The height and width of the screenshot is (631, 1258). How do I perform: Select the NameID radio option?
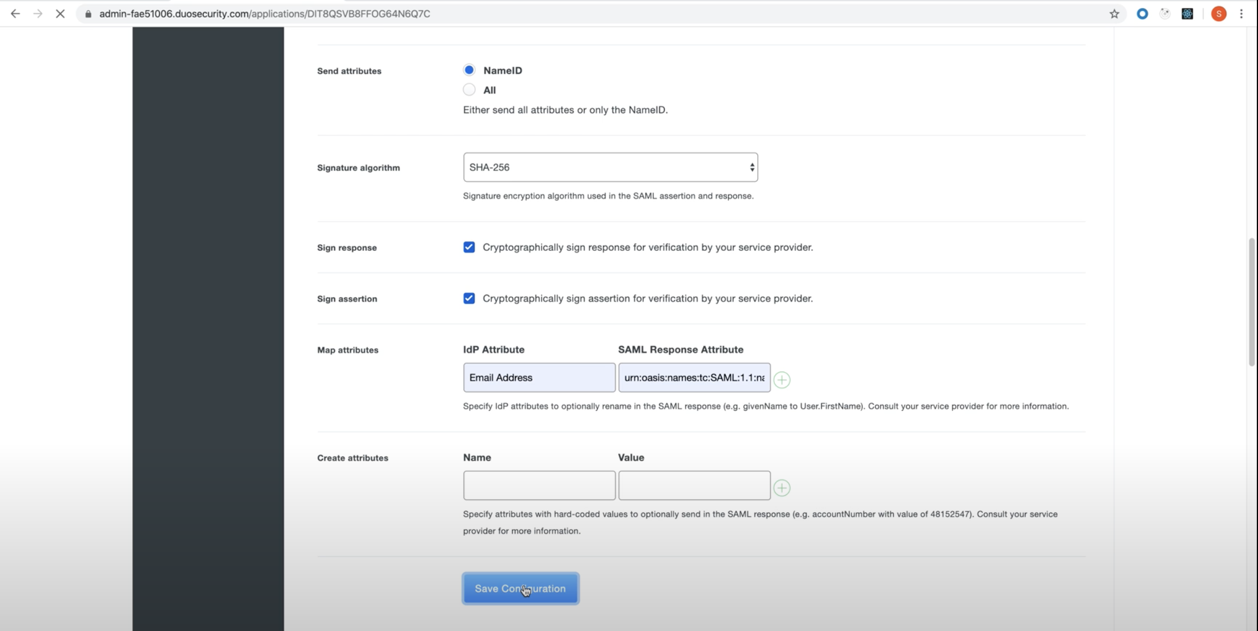coord(469,70)
